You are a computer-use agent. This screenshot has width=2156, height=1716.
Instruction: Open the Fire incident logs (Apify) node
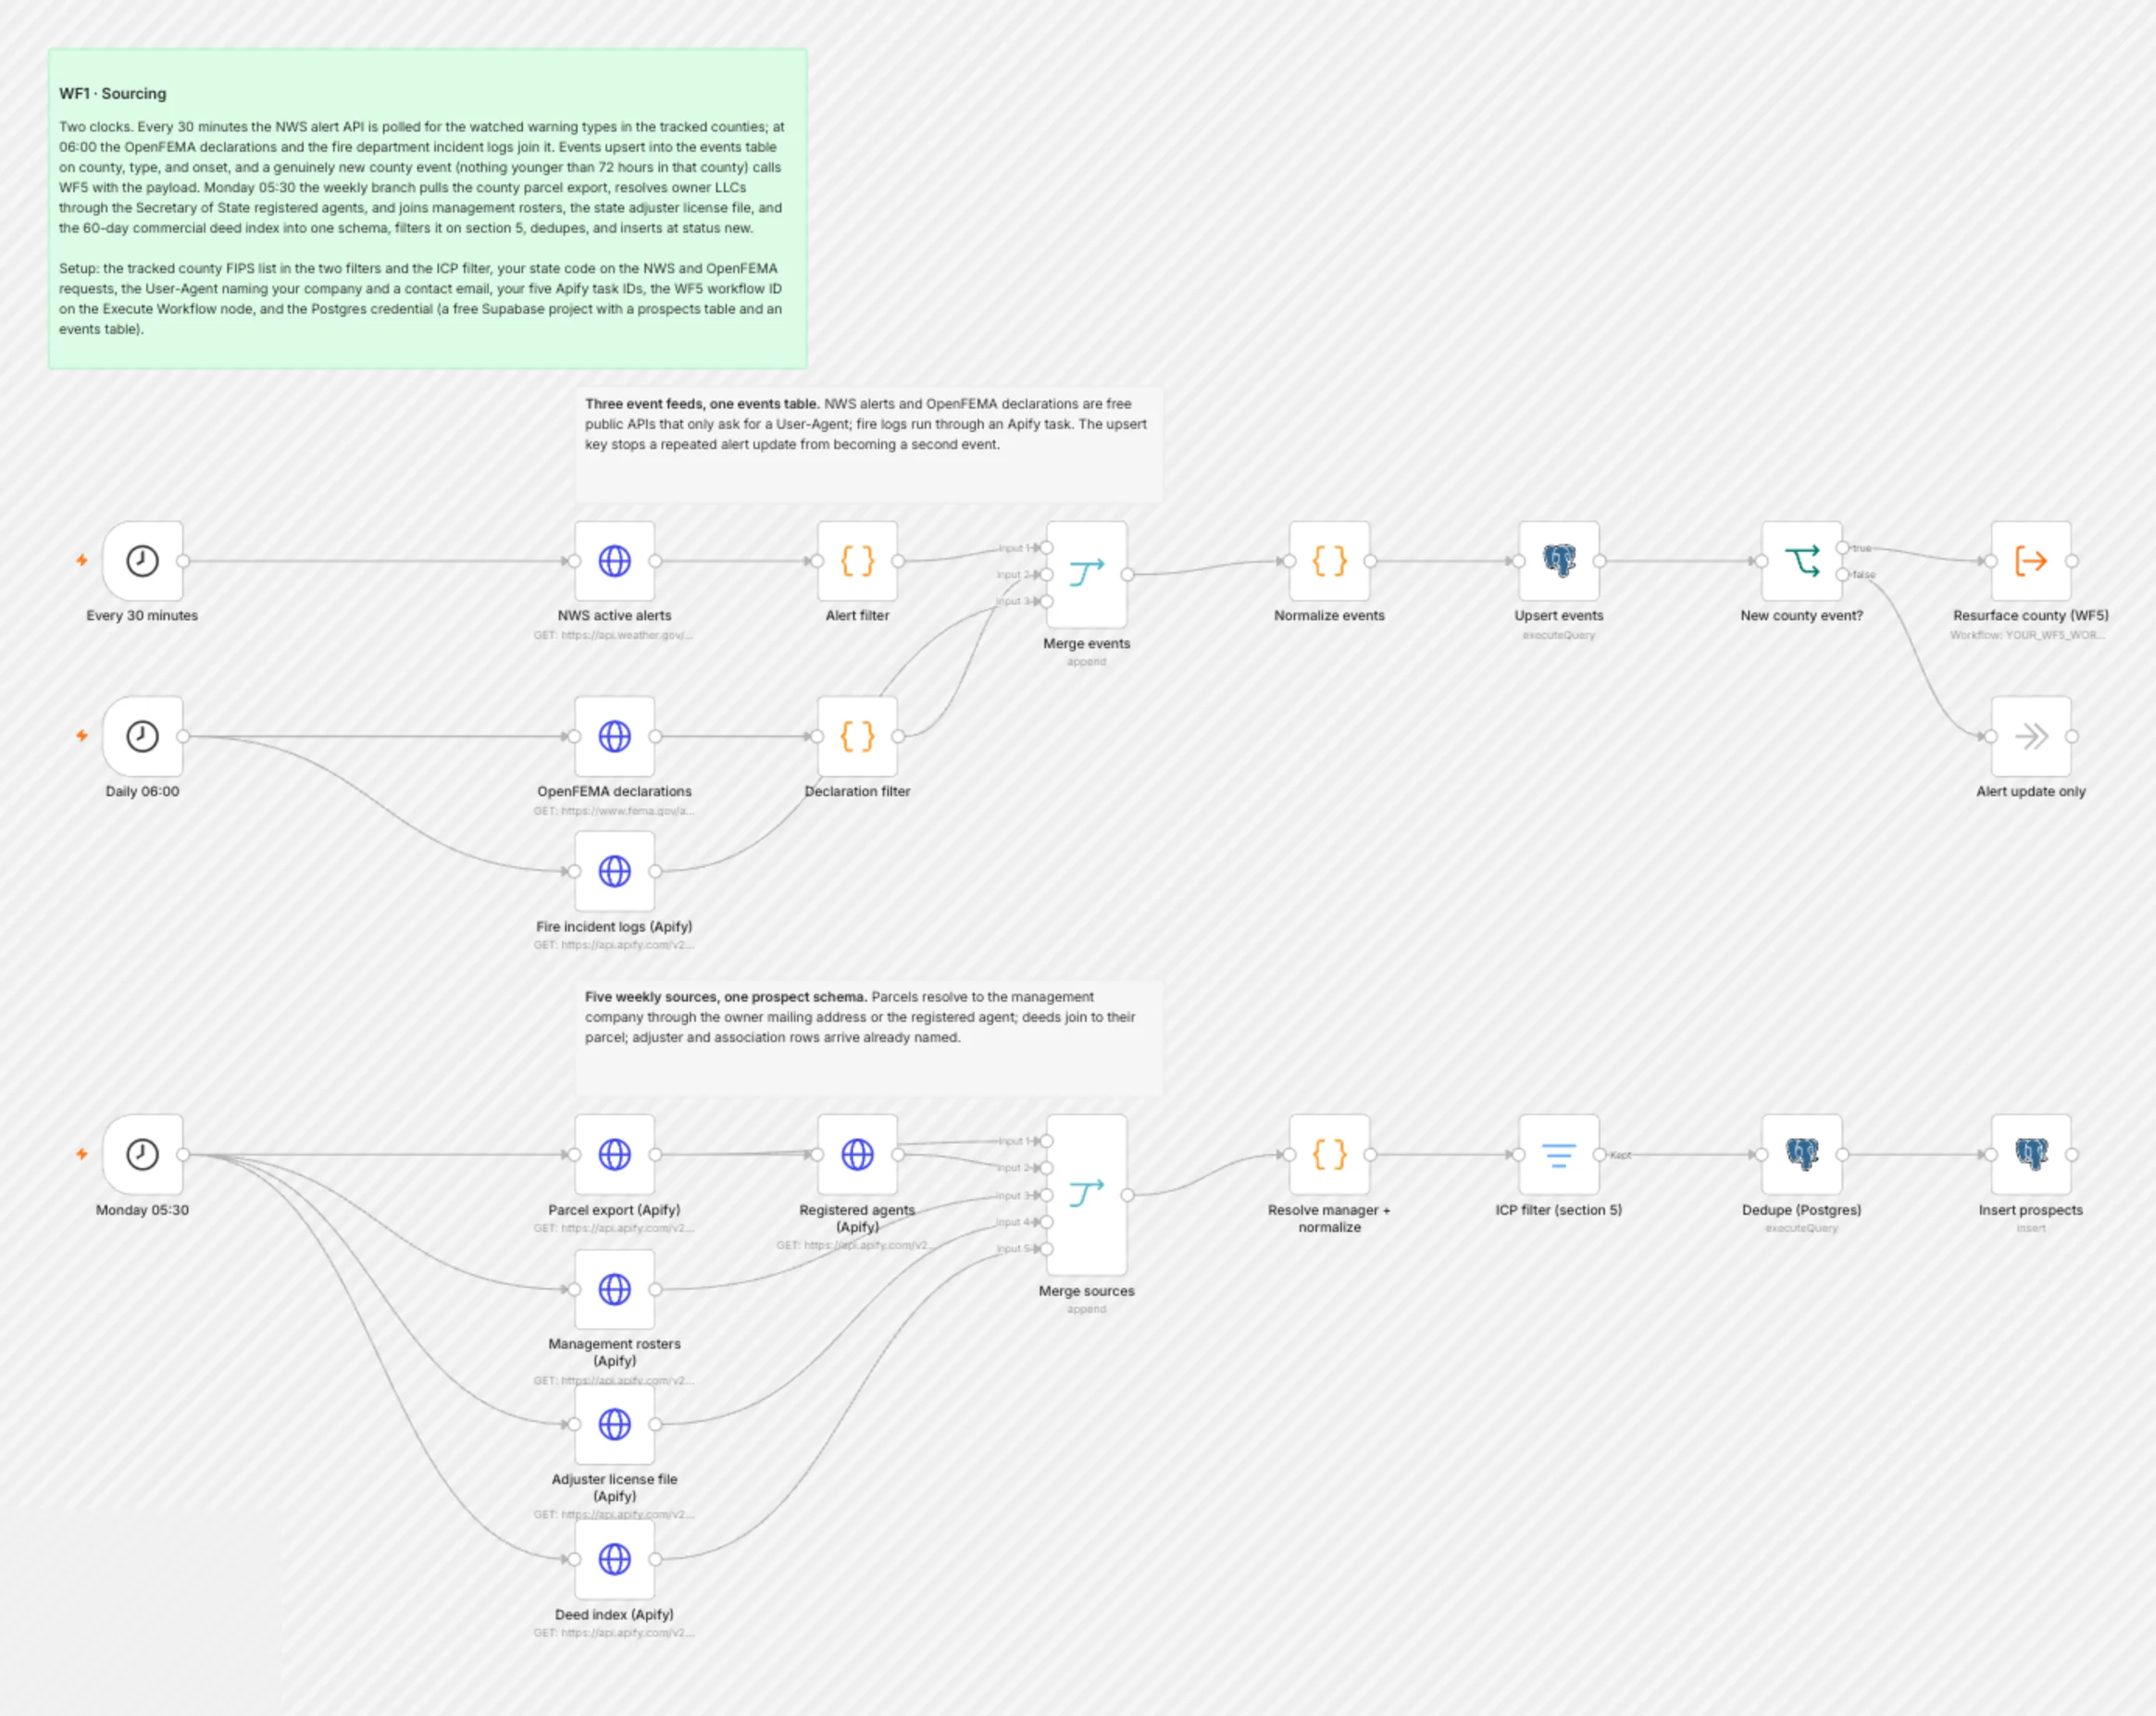click(x=614, y=871)
